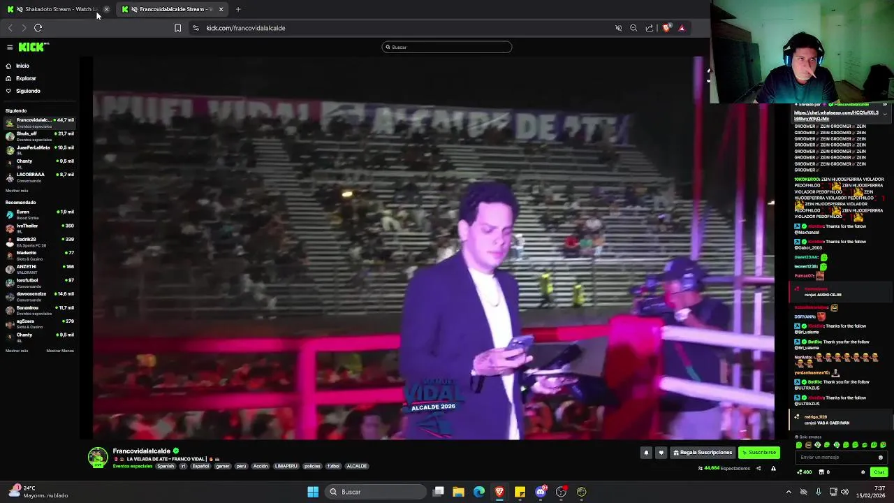Close the Francovidalalcalde Stream tab

221,9
